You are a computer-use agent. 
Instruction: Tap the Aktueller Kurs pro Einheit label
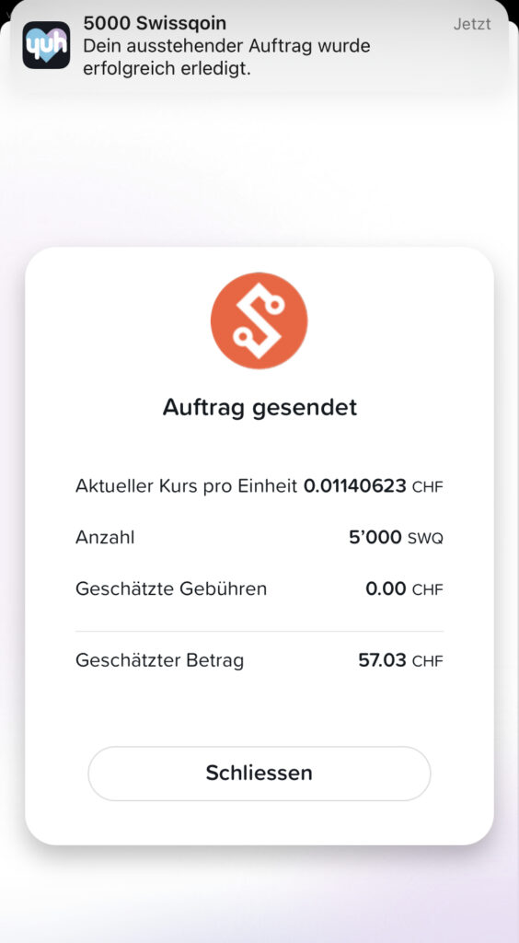click(186, 486)
